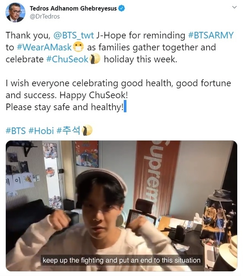Follow the #WearAMask hashtag link
Screen dimensions: 243x276
click(x=44, y=47)
